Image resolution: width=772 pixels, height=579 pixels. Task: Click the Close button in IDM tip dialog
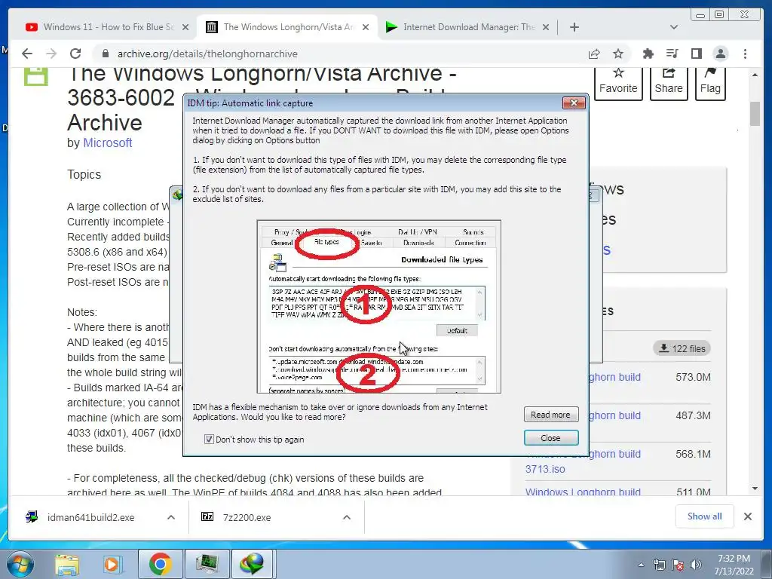pos(550,438)
